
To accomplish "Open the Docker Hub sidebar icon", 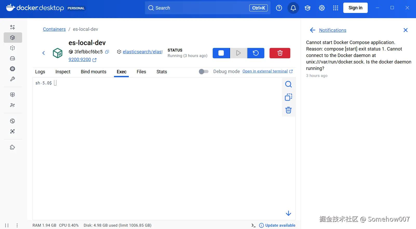I will pyautogui.click(x=12, y=121).
